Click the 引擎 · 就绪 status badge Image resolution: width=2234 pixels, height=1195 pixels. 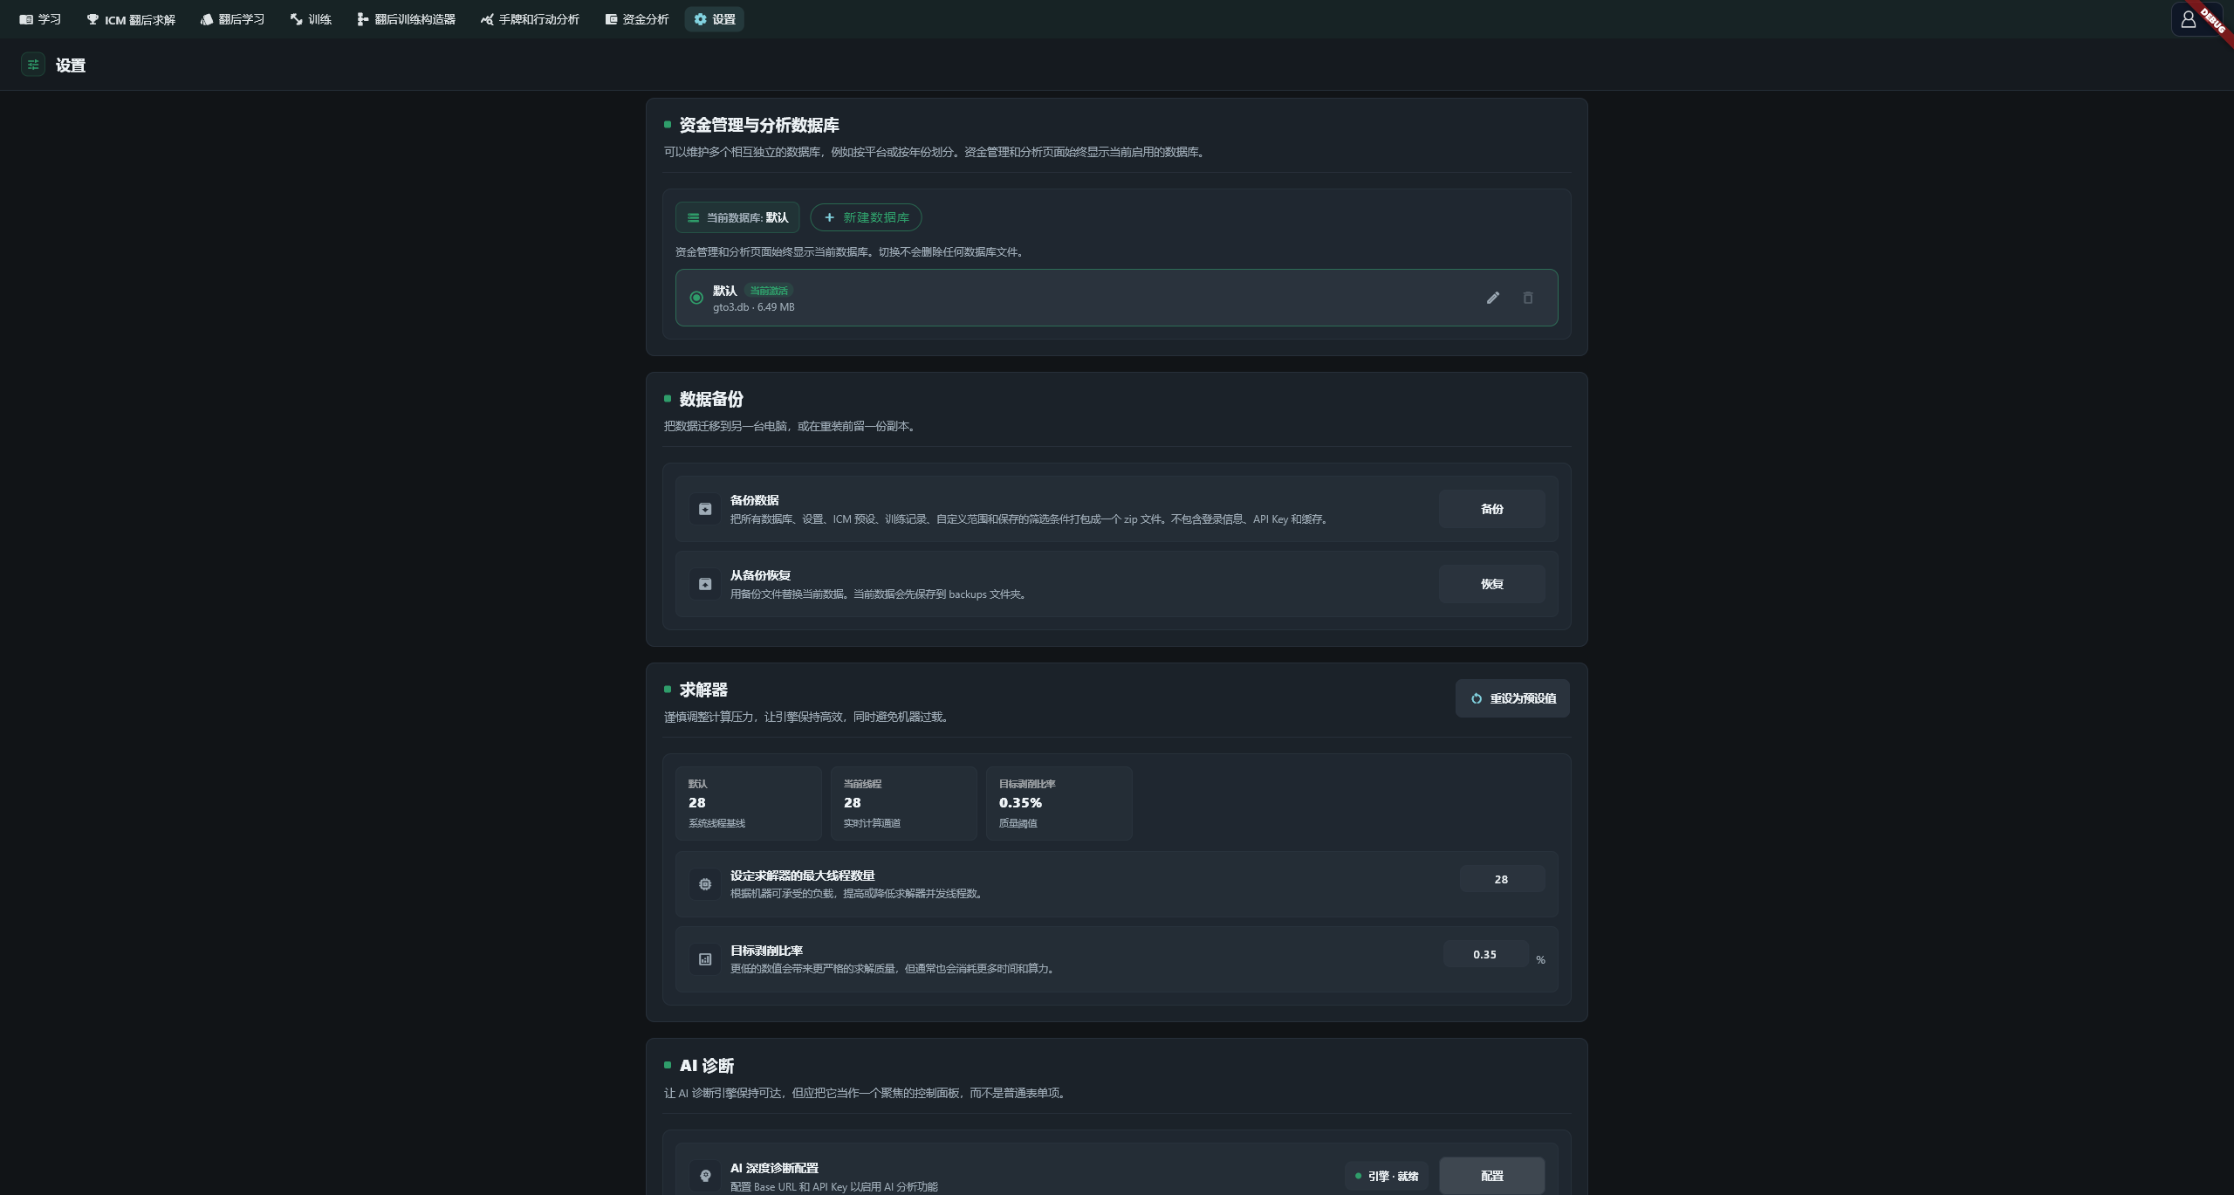pyautogui.click(x=1386, y=1176)
